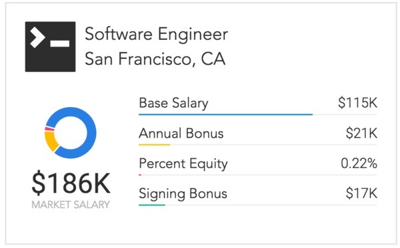Click the blue Base Salary progress bar
Image resolution: width=400 pixels, height=248 pixels.
[226, 115]
